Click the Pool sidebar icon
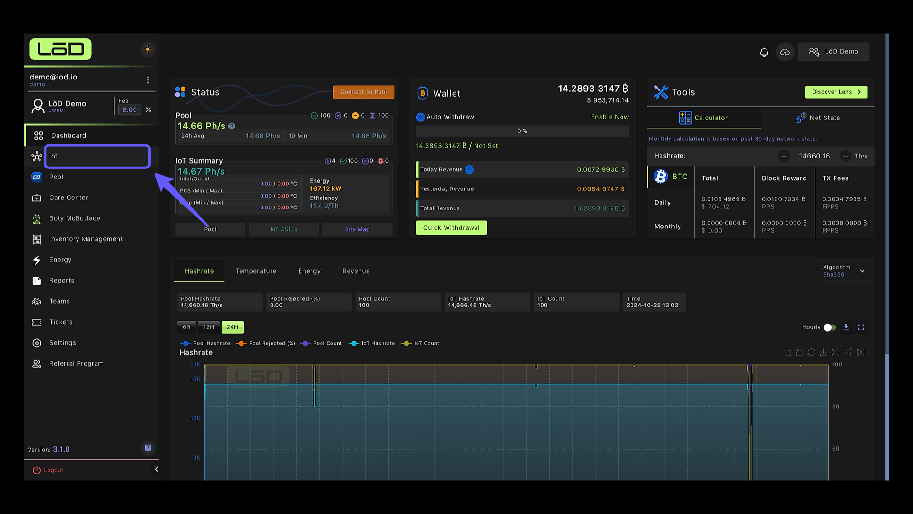The width and height of the screenshot is (913, 514). pos(37,177)
